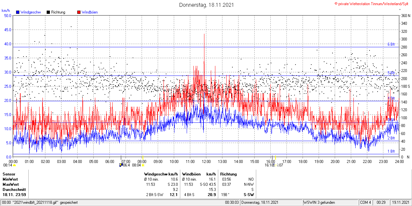Click the '5 Bft' threshold label

[391, 73]
